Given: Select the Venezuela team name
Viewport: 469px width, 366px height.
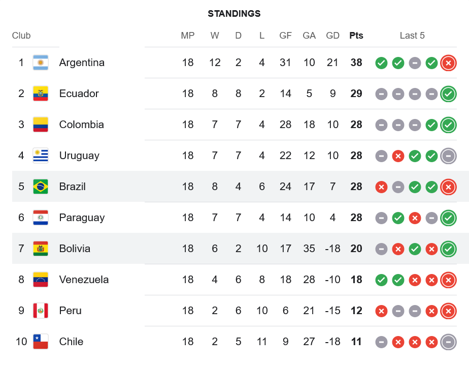Looking at the screenshot, I should pyautogui.click(x=84, y=280).
